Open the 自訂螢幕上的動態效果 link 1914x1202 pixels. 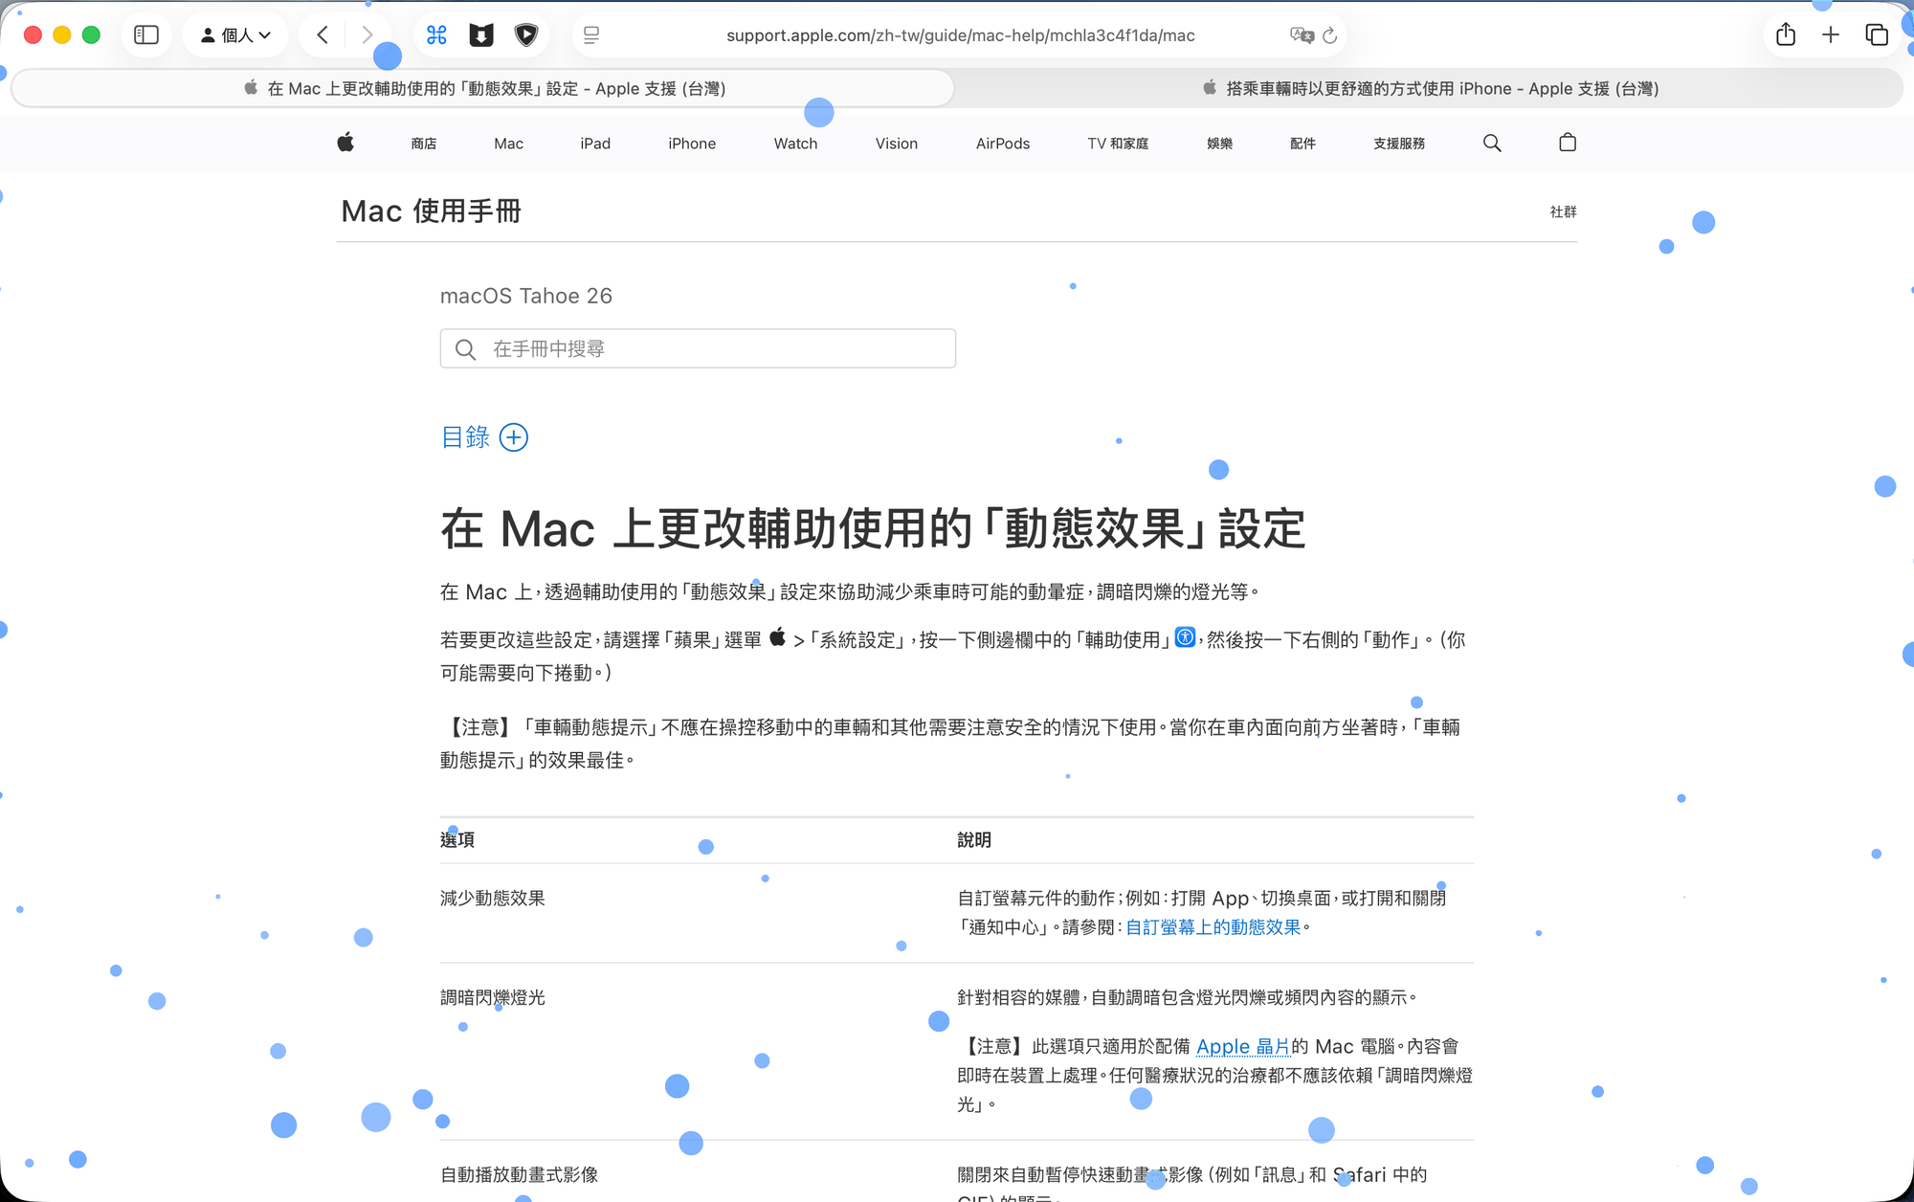(1213, 927)
